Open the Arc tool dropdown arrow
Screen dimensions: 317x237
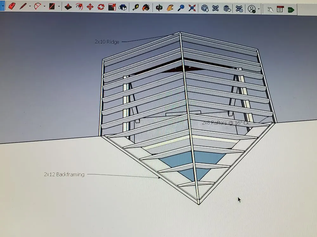44,6
